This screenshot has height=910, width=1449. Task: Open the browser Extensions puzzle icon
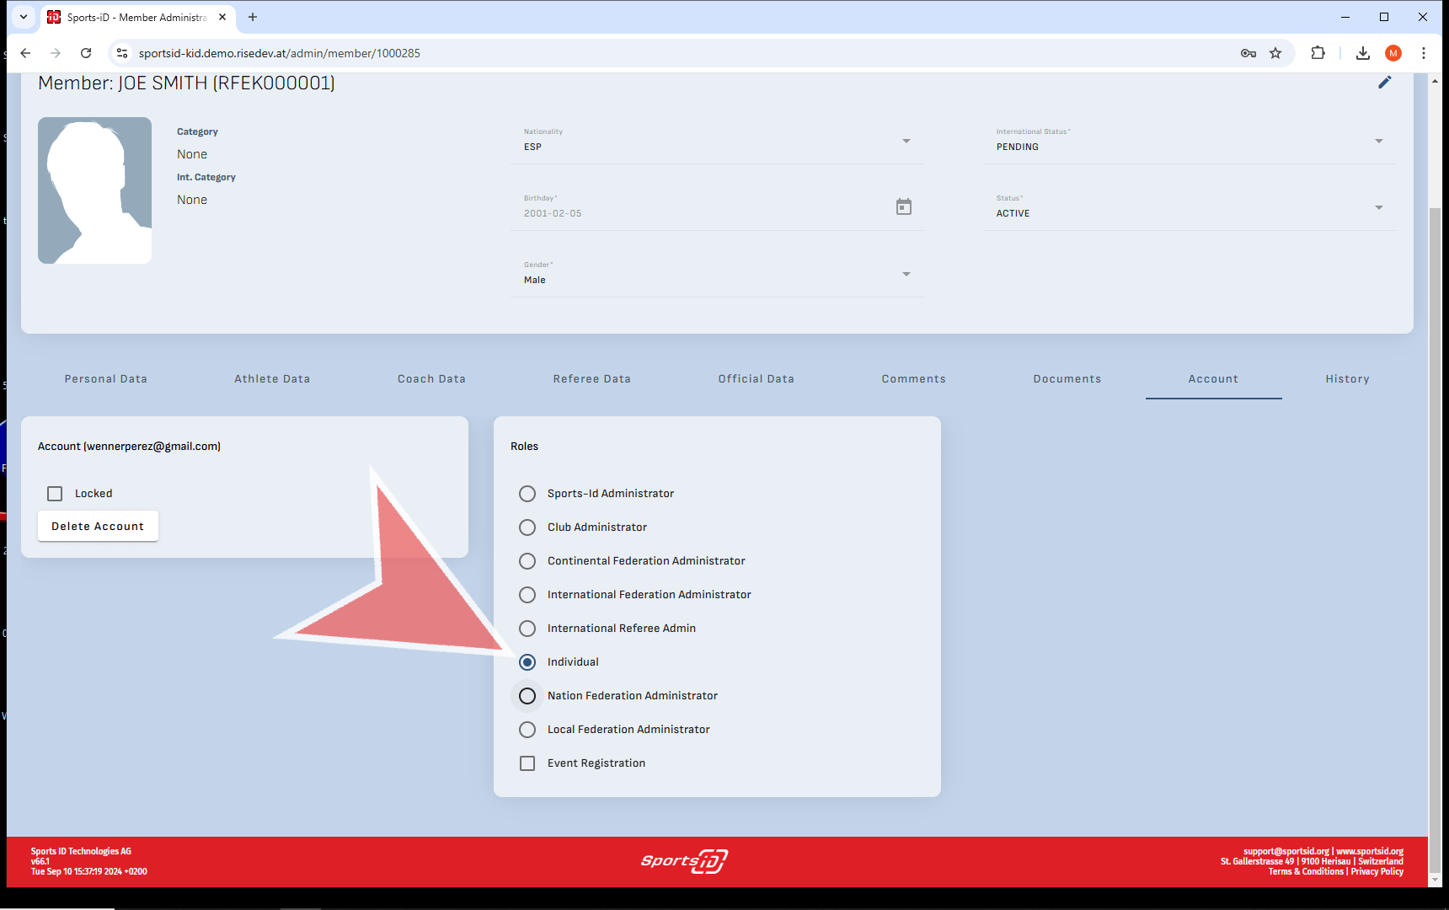pos(1318,53)
